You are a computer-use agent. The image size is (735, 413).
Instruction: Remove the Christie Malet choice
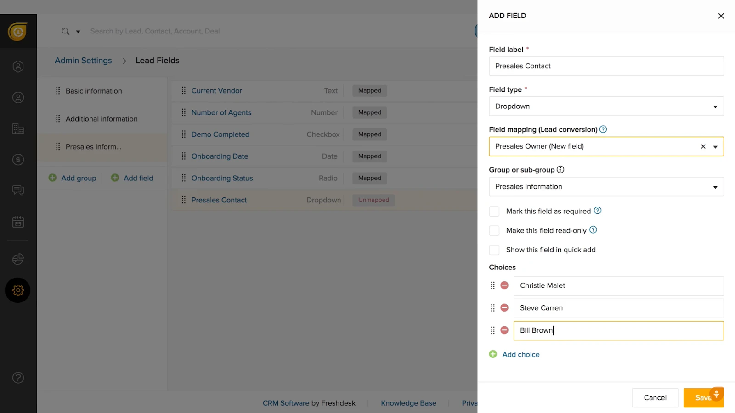[x=504, y=285]
